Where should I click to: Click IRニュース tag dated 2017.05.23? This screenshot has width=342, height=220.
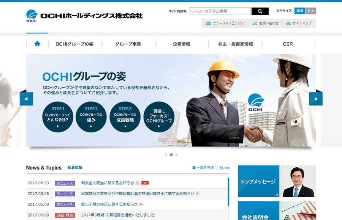point(65,183)
